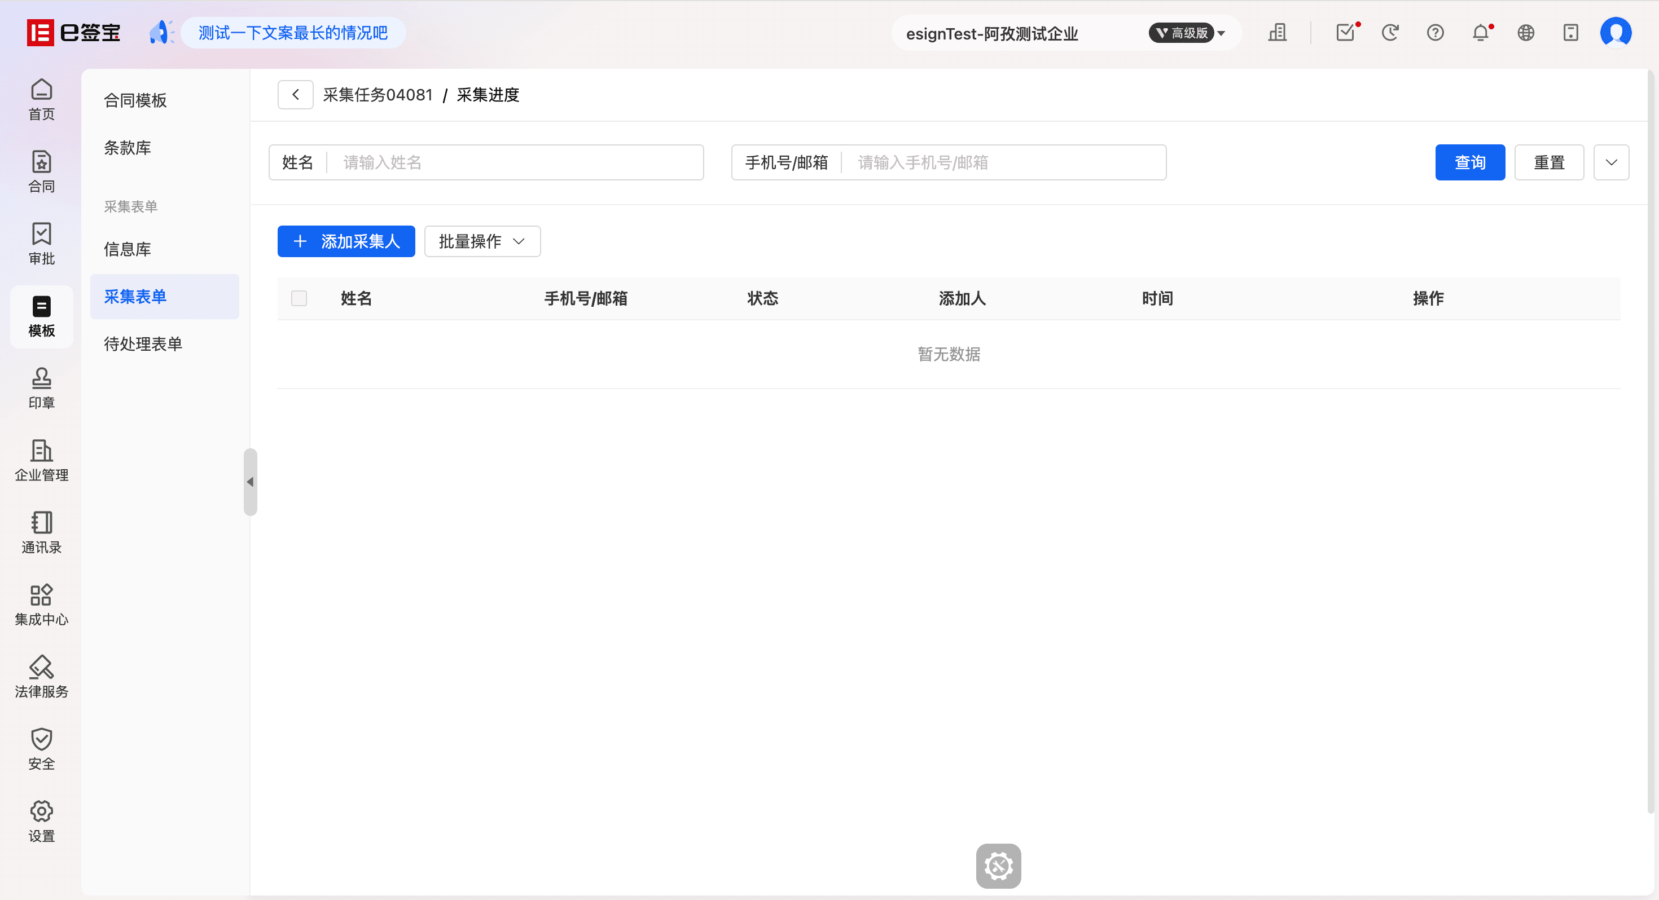Viewport: 1659px width, 900px height.
Task: Click the document icon next to globe
Action: 1571,32
